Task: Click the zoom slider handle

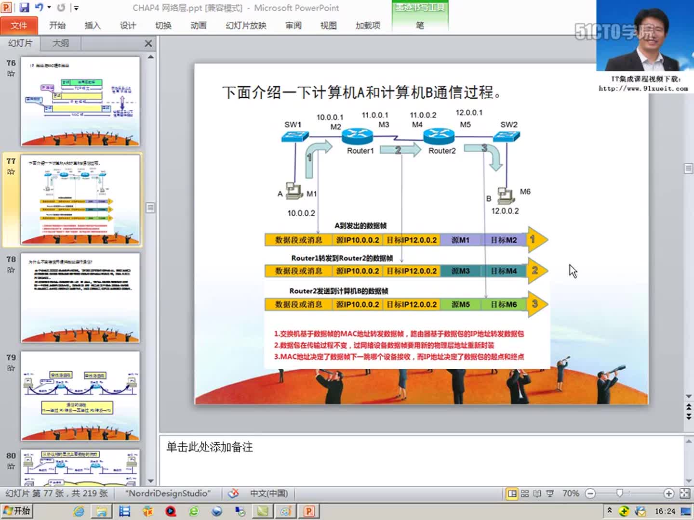Action: (x=620, y=493)
